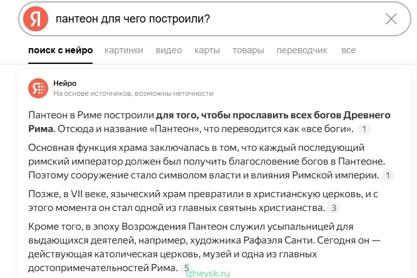
Task: Open source citation 1 after "Римской империи"
Action: (x=388, y=175)
